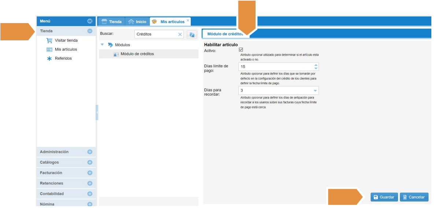This screenshot has height=208, width=435.
Task: Click the Módulos puzzle piece icon
Action: (110, 45)
